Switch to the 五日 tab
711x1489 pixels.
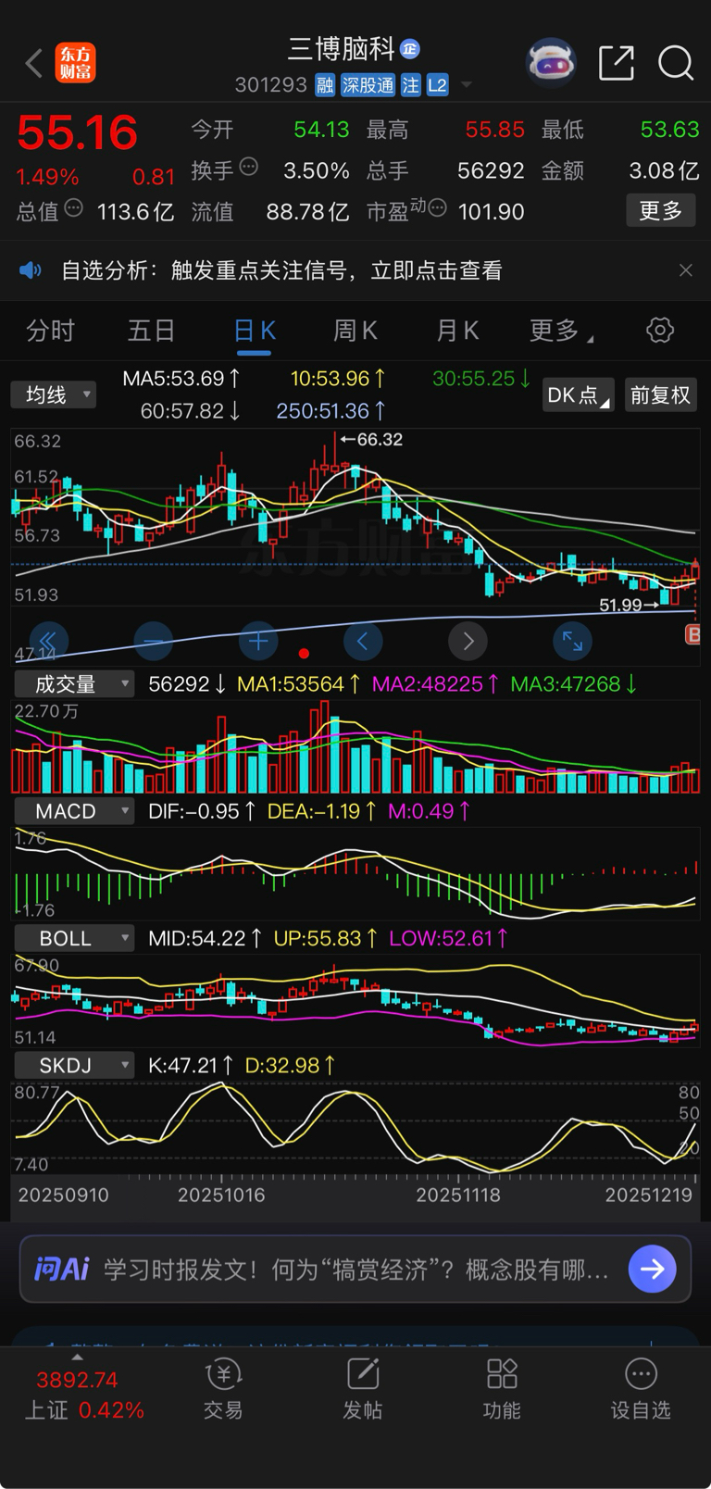(x=151, y=331)
